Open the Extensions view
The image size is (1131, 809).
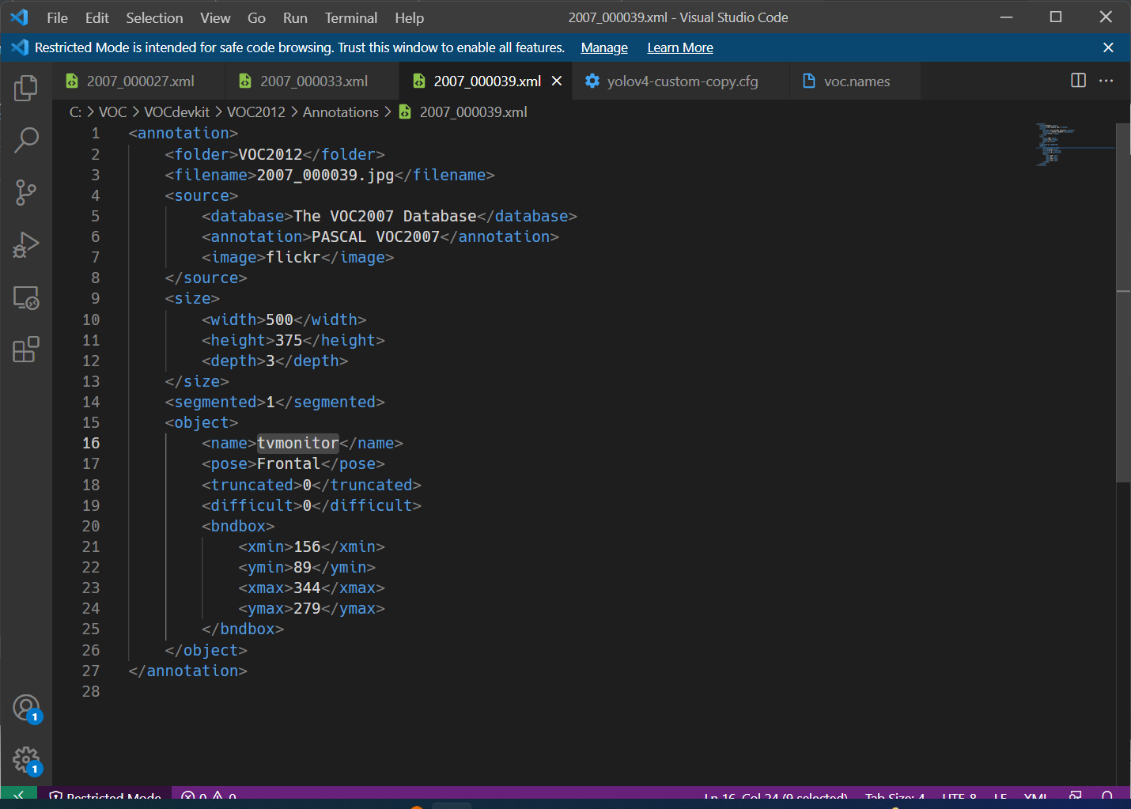[26, 350]
